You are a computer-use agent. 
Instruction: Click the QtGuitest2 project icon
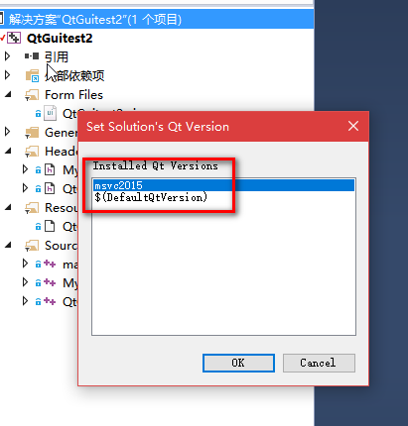(14, 38)
